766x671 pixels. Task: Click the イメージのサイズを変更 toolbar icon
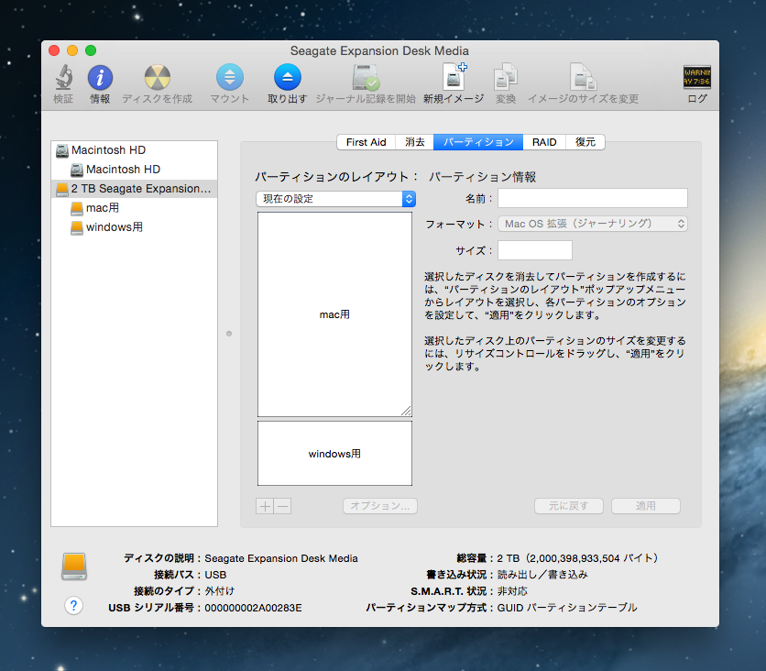[x=583, y=78]
